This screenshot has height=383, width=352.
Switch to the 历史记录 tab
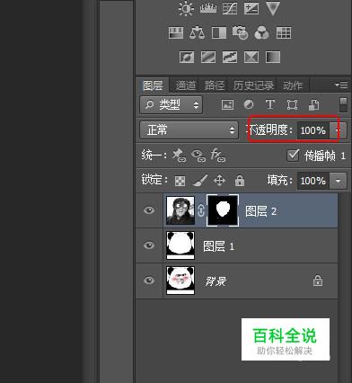[x=253, y=85]
